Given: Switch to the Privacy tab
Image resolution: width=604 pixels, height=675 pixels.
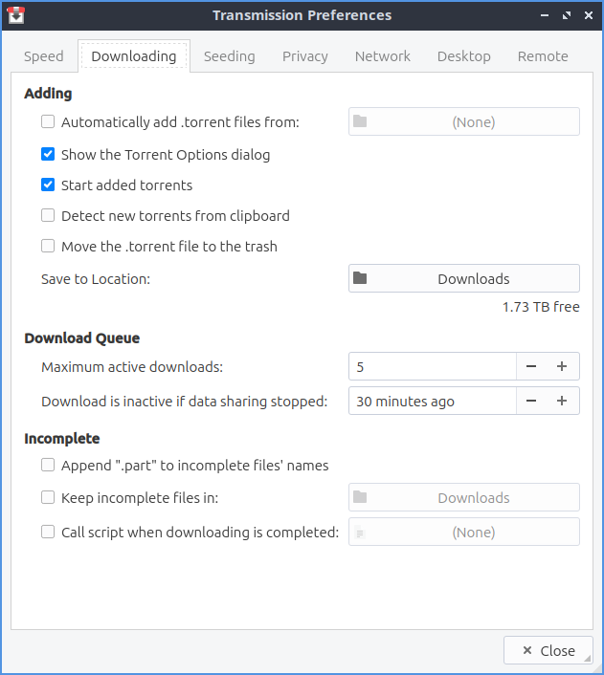Looking at the screenshot, I should 305,56.
